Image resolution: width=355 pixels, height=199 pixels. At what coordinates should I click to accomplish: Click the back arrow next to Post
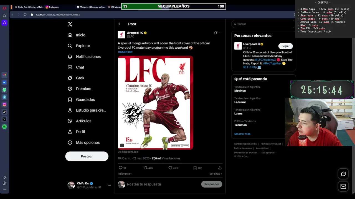click(x=120, y=24)
